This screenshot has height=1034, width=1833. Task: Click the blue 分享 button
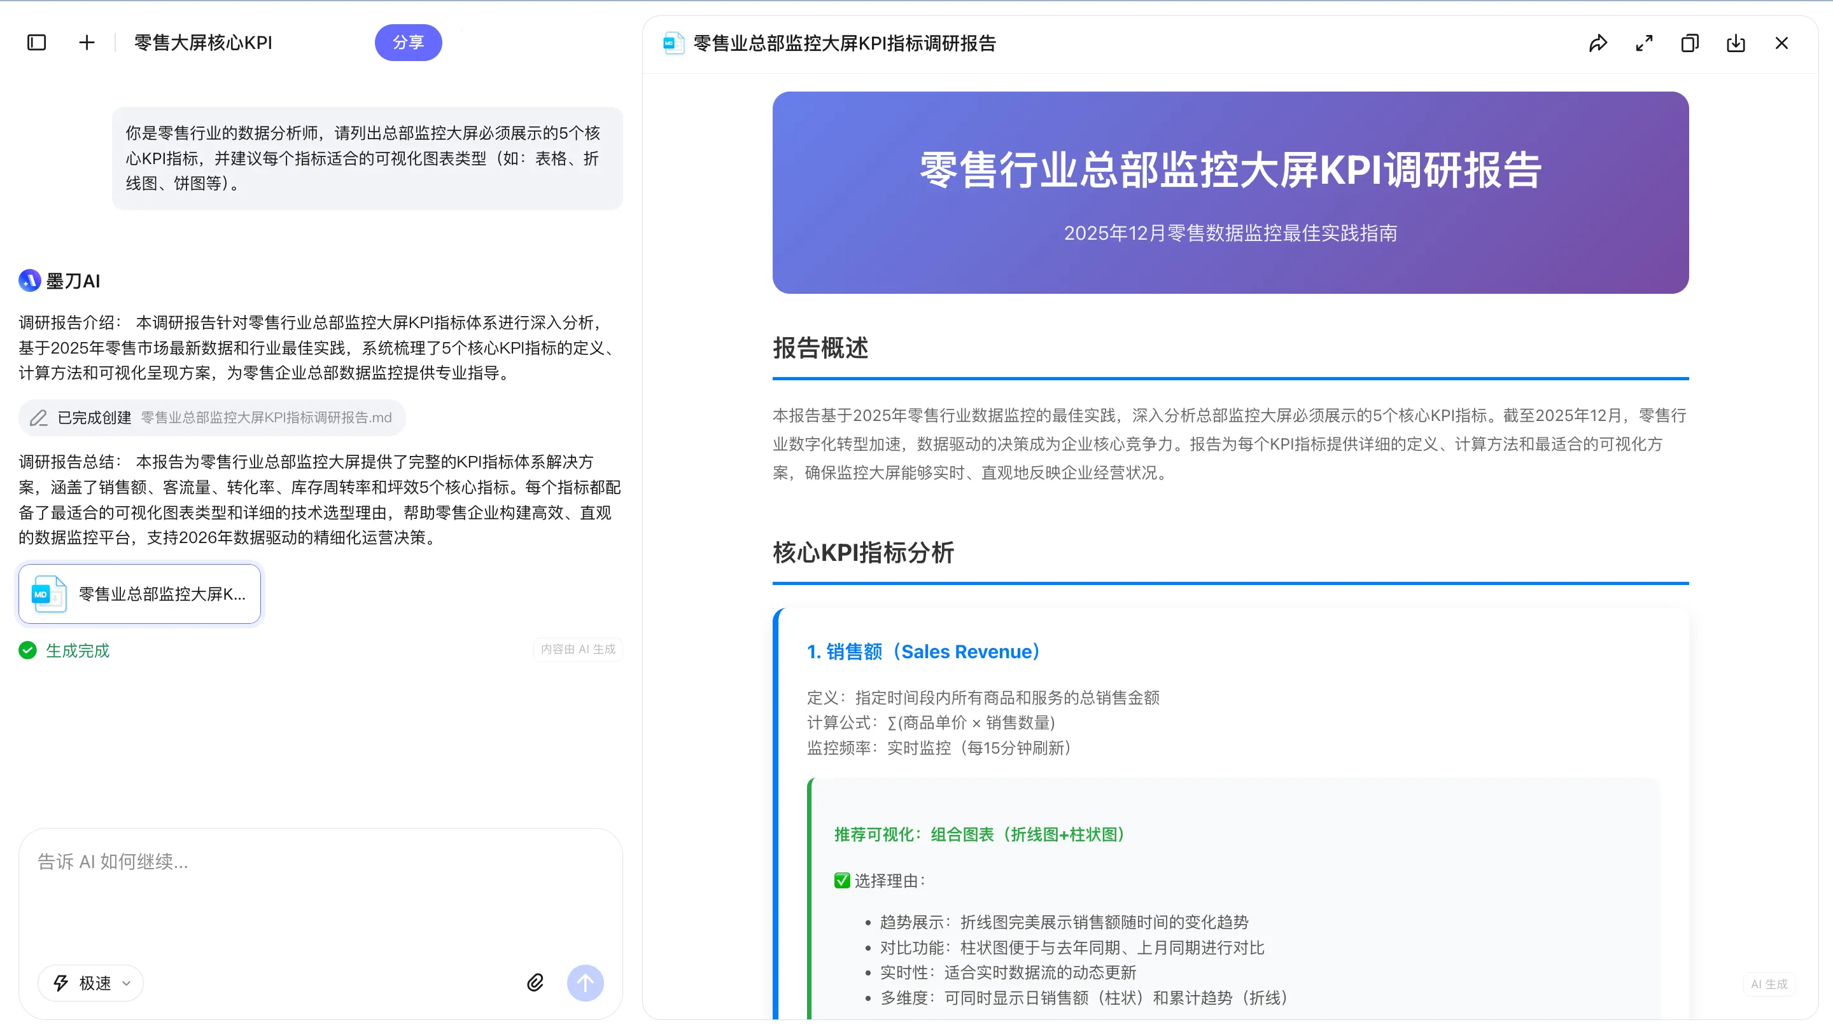pos(408,43)
